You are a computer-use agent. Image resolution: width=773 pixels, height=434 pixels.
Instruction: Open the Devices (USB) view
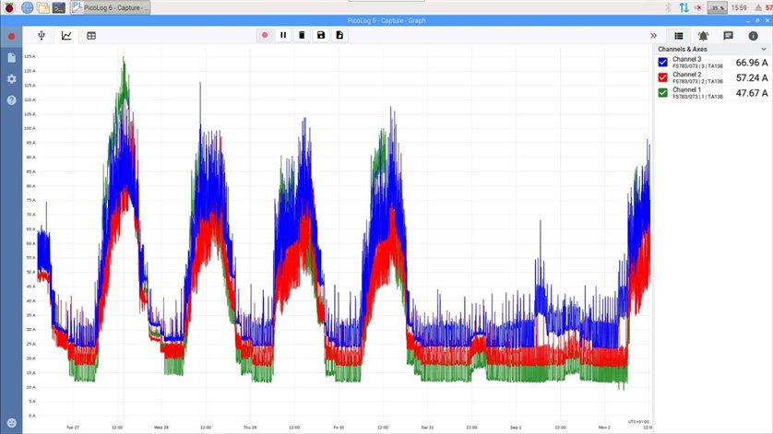41,36
